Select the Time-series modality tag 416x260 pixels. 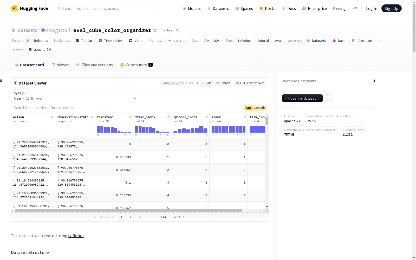tap(110, 41)
